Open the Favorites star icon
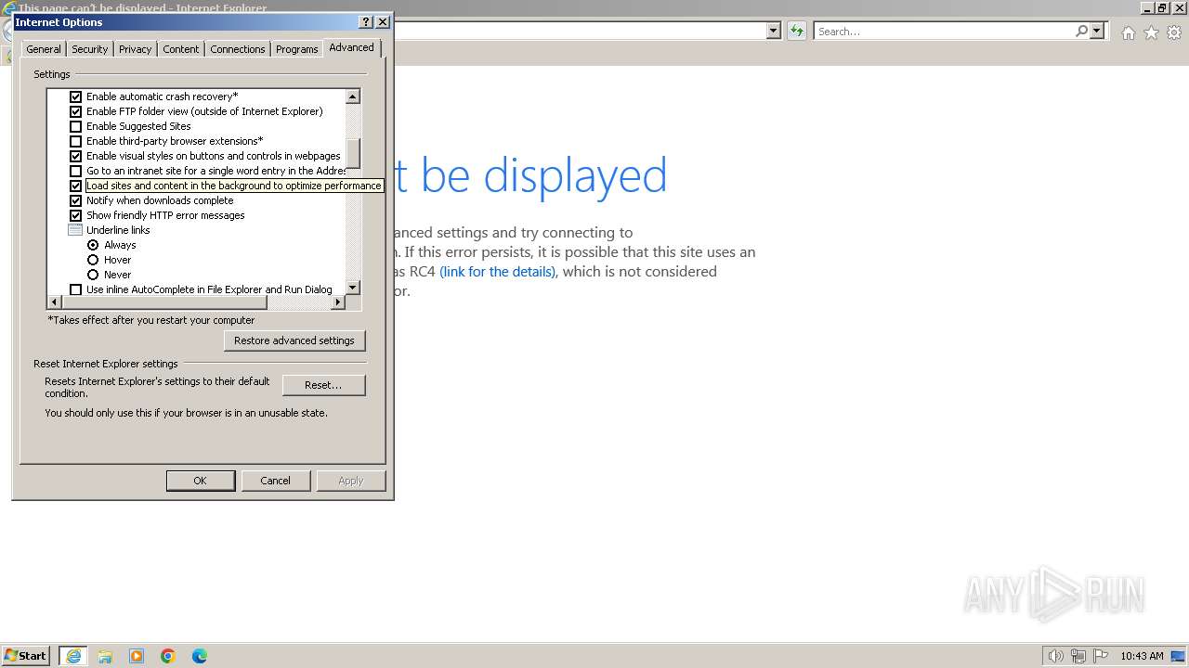Image resolution: width=1189 pixels, height=668 pixels. [1151, 32]
